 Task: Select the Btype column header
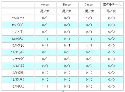point(67,4)
